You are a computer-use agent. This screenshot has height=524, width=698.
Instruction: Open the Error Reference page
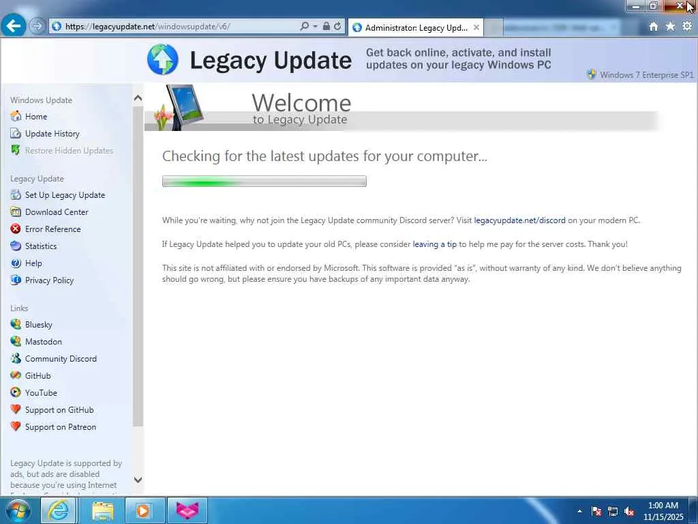click(x=53, y=229)
